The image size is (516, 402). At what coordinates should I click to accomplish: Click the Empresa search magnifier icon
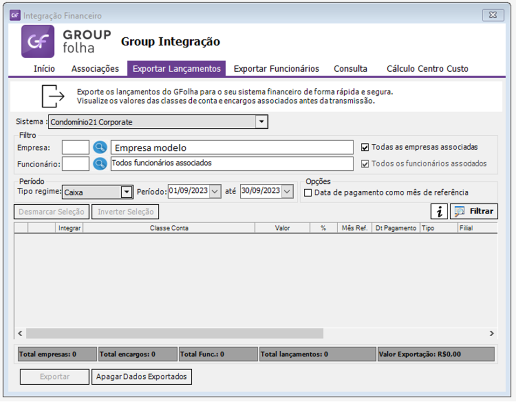(x=100, y=147)
